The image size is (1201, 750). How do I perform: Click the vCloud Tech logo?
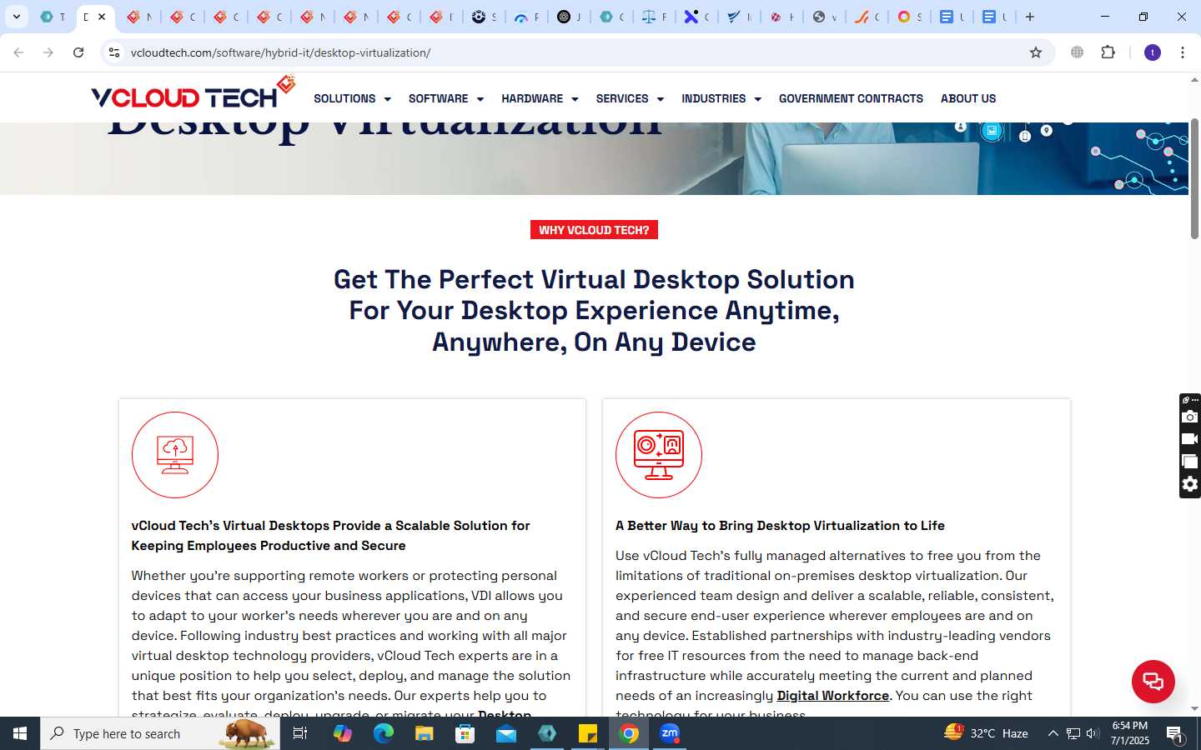click(x=193, y=93)
